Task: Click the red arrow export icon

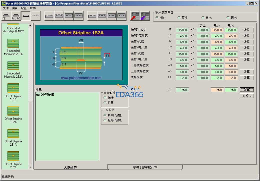Action: tap(135, 16)
